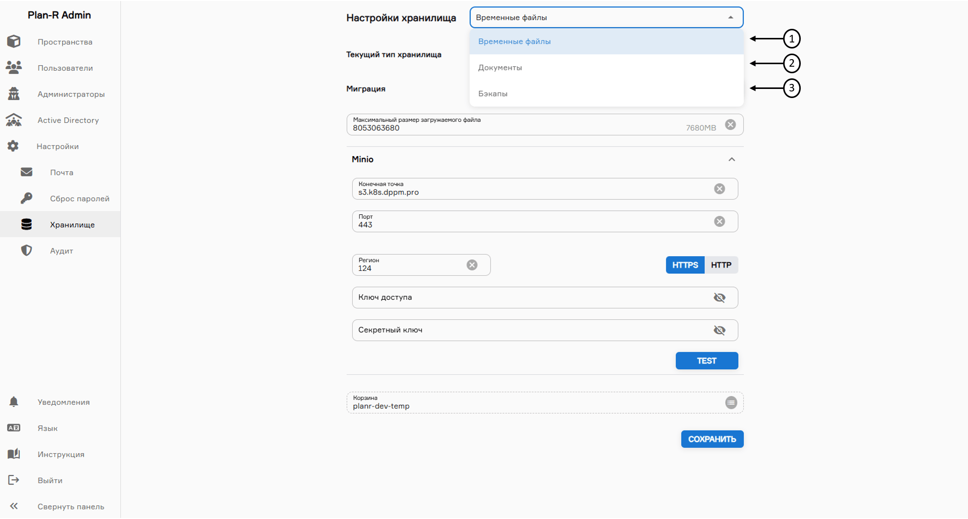Choose Бэкапы from the storage dropdown

[493, 93]
